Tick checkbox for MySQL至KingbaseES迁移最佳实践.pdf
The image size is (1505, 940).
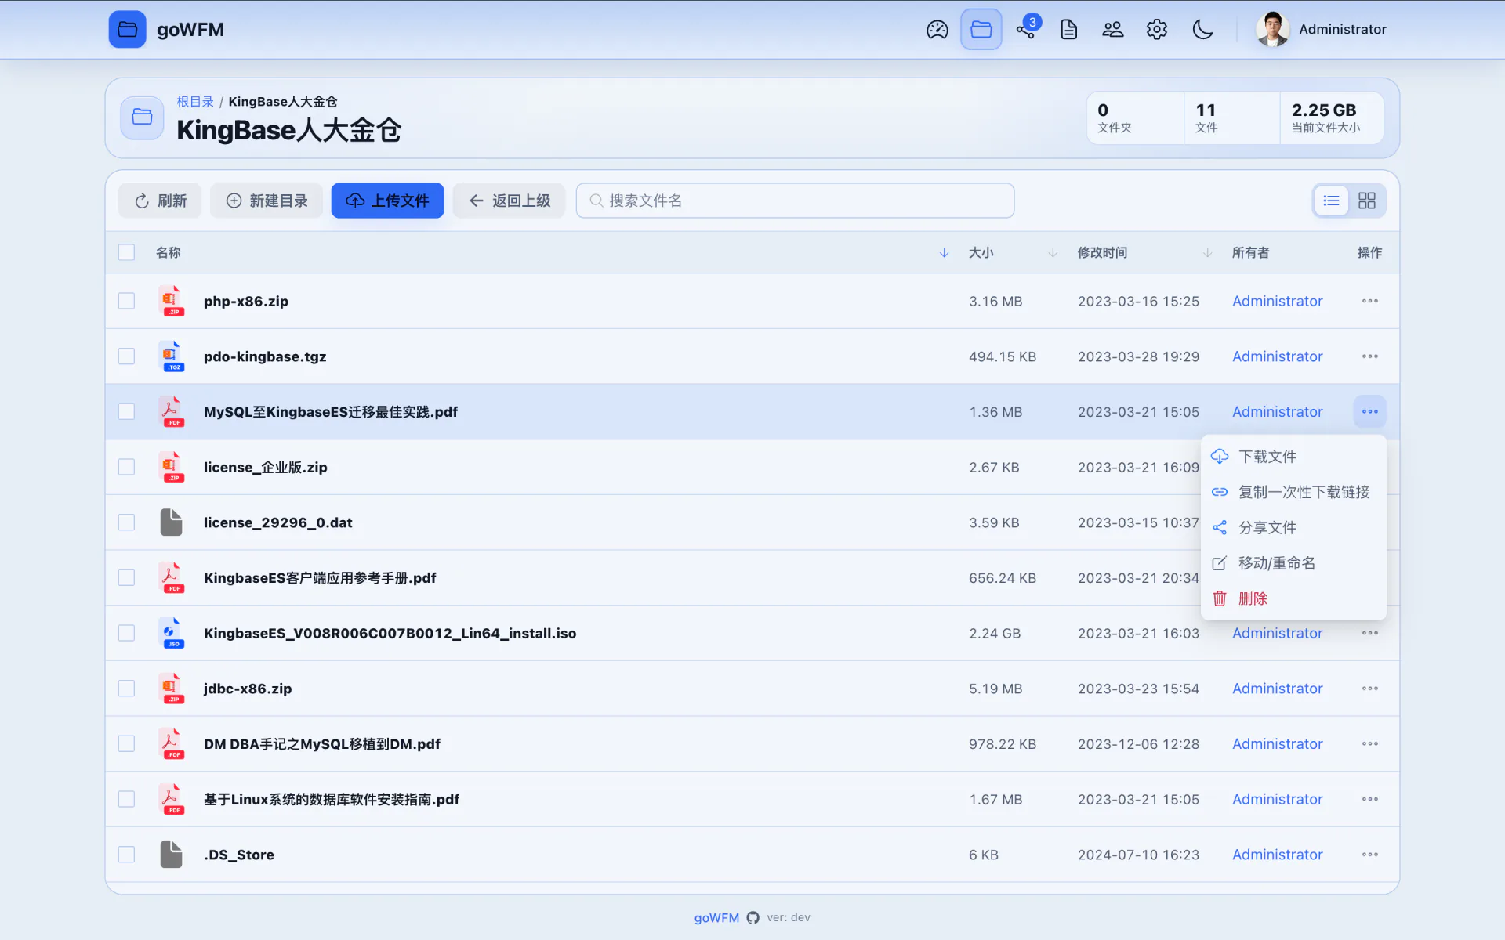pyautogui.click(x=126, y=412)
